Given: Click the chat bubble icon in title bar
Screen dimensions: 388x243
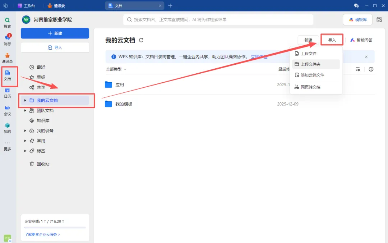Looking at the screenshot, I should pos(356,5).
